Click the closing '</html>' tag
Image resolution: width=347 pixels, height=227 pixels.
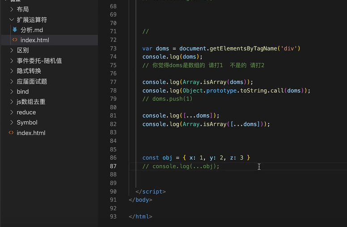(140, 216)
